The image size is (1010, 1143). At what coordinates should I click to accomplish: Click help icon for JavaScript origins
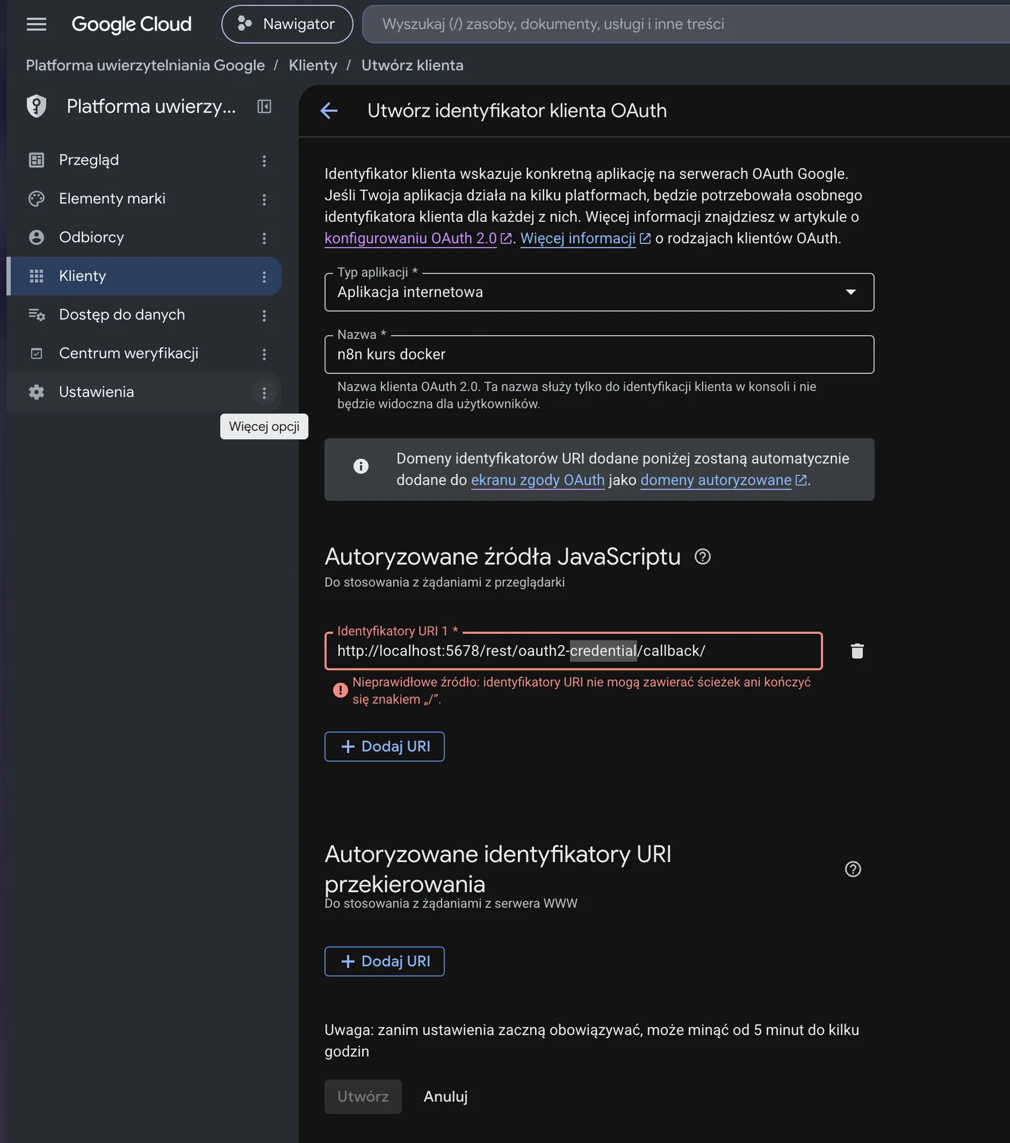click(702, 557)
